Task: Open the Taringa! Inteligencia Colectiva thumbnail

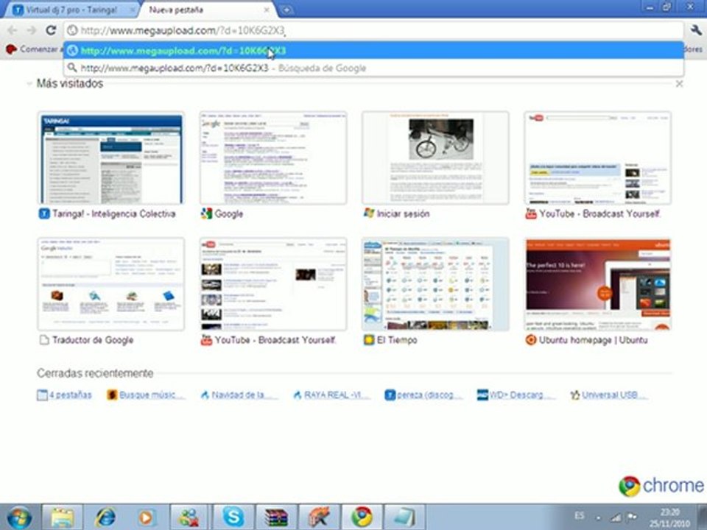Action: [111, 158]
